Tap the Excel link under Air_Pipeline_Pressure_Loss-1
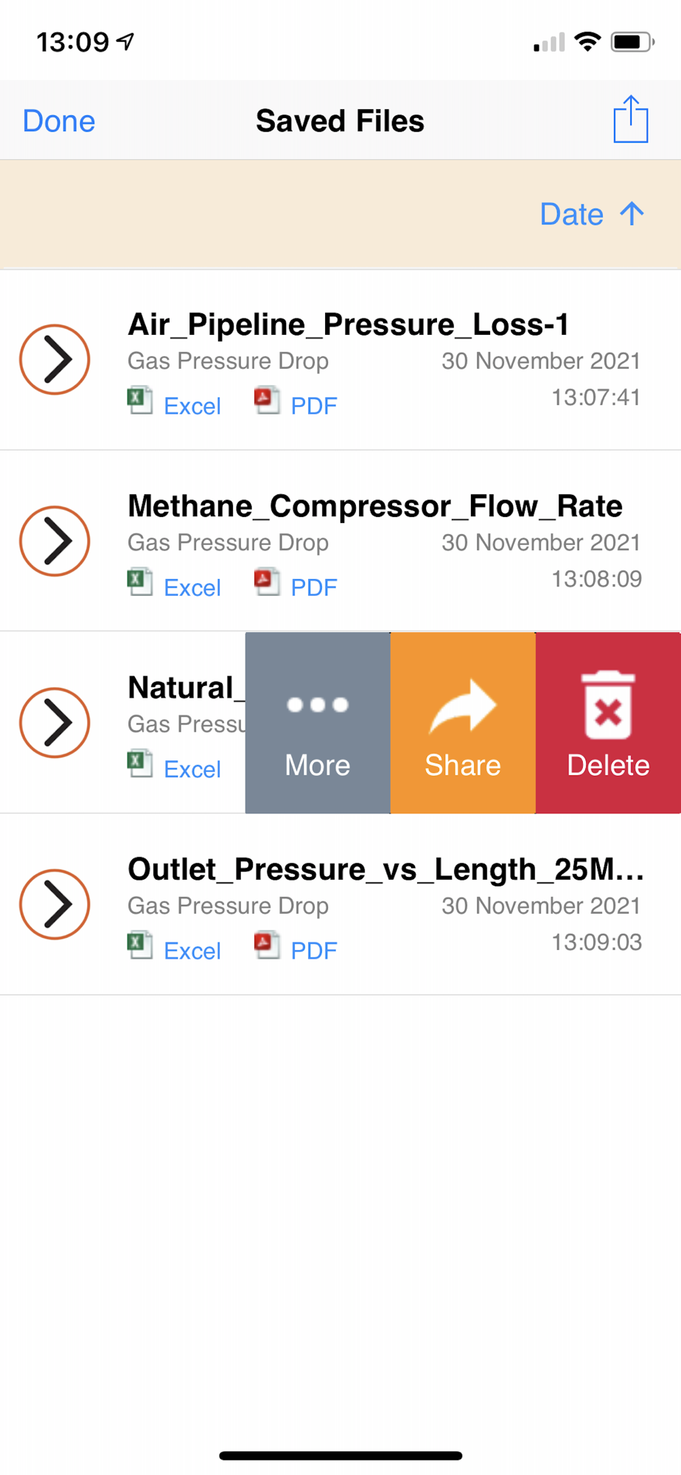The height and width of the screenshot is (1475, 681). 192,406
